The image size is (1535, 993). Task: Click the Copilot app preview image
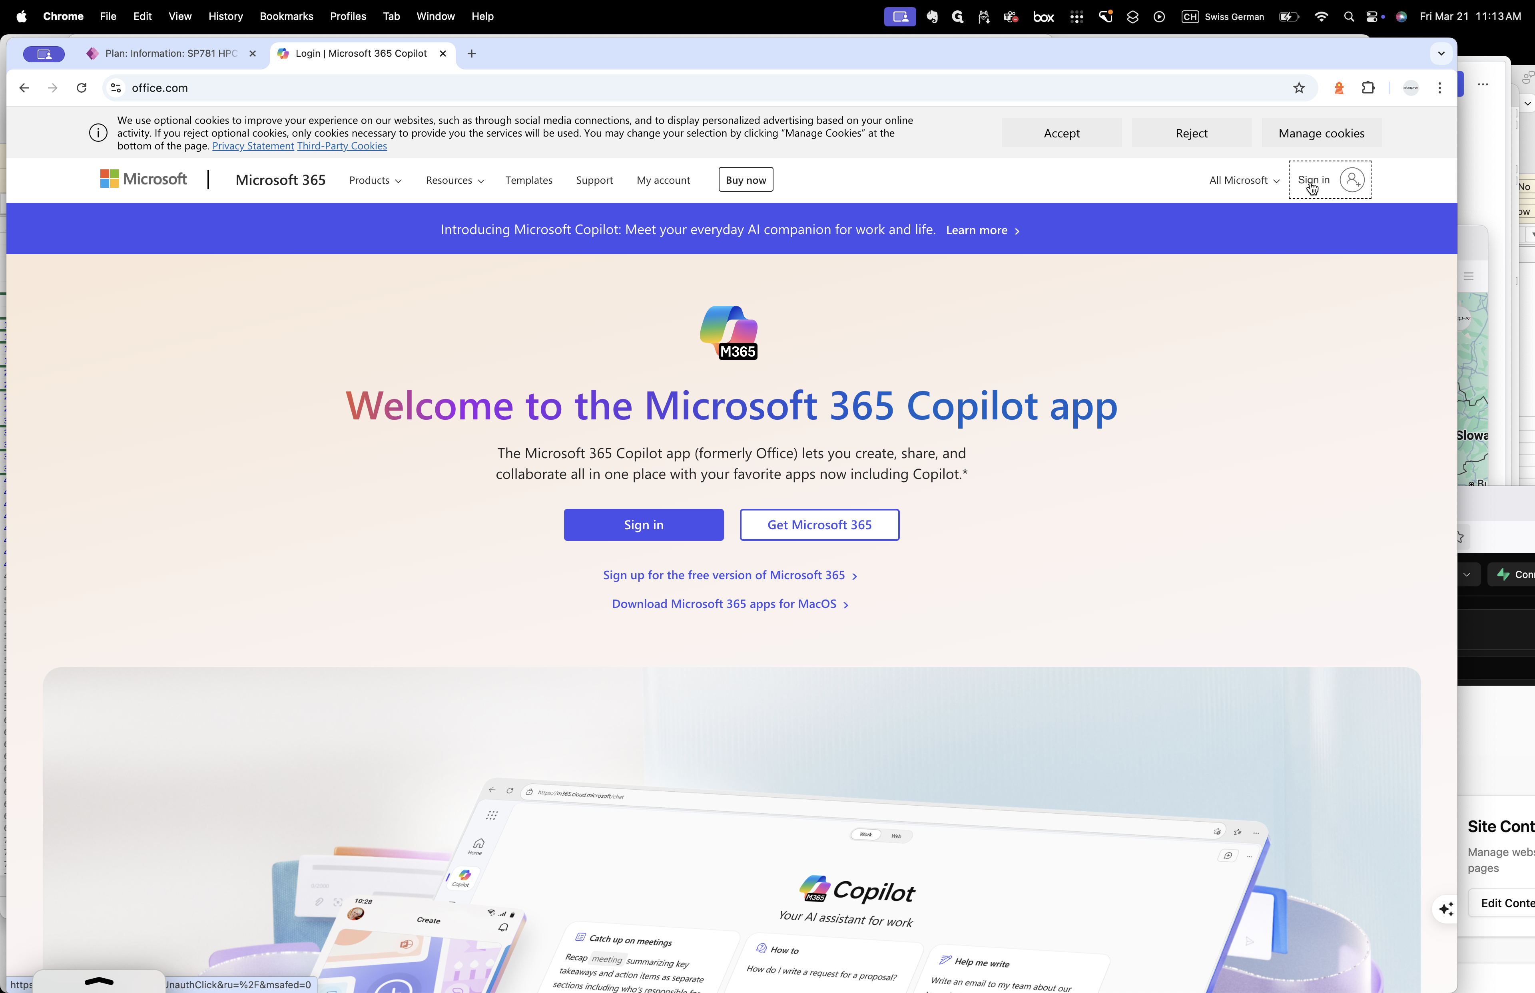[732, 829]
